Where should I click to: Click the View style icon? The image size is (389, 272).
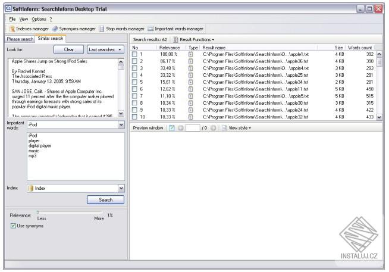tap(224, 128)
